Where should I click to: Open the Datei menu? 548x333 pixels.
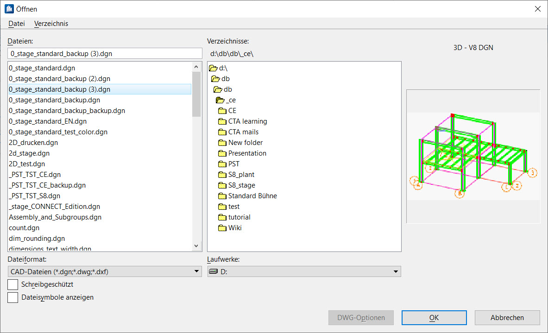[16, 24]
